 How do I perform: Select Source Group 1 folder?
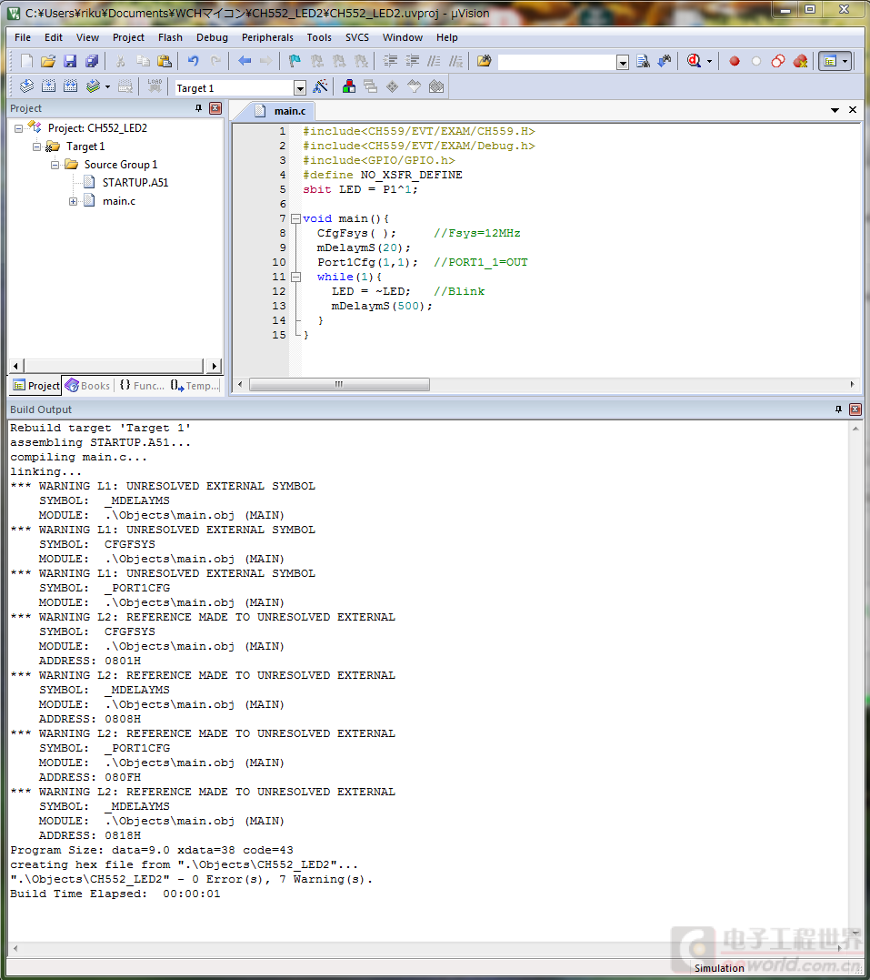(x=121, y=165)
